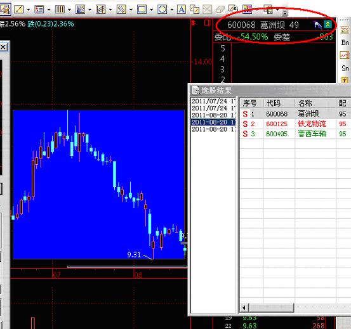Screen dimensions: 351x329
Task: Click the red panel toggle square icon
Action: 208,23
